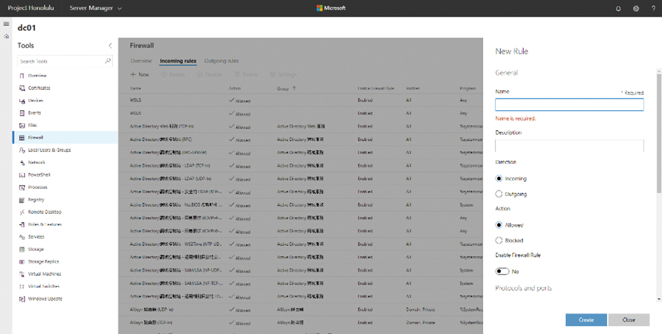Select Active Directory Web (TCP-In) rule row
The width and height of the screenshot is (662, 334).
(x=300, y=126)
